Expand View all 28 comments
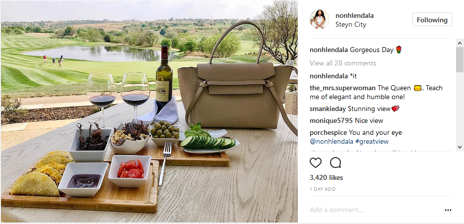The image size is (464, 224). (x=343, y=63)
